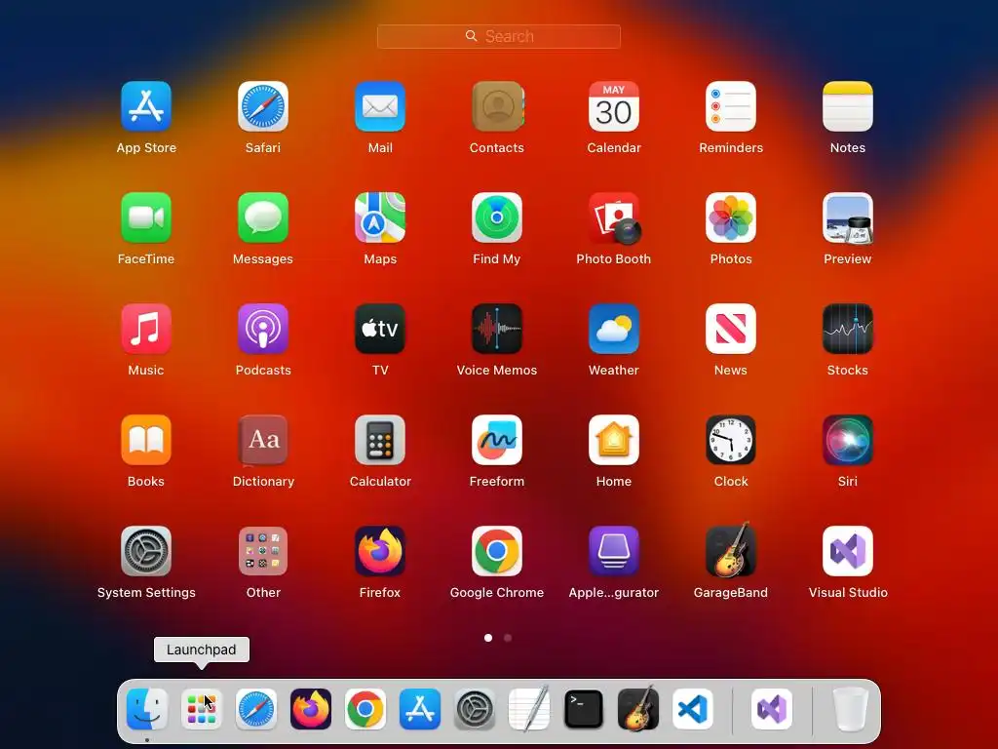Open TextEdit from the Dock
Image resolution: width=998 pixels, height=749 pixels.
pyautogui.click(x=529, y=709)
